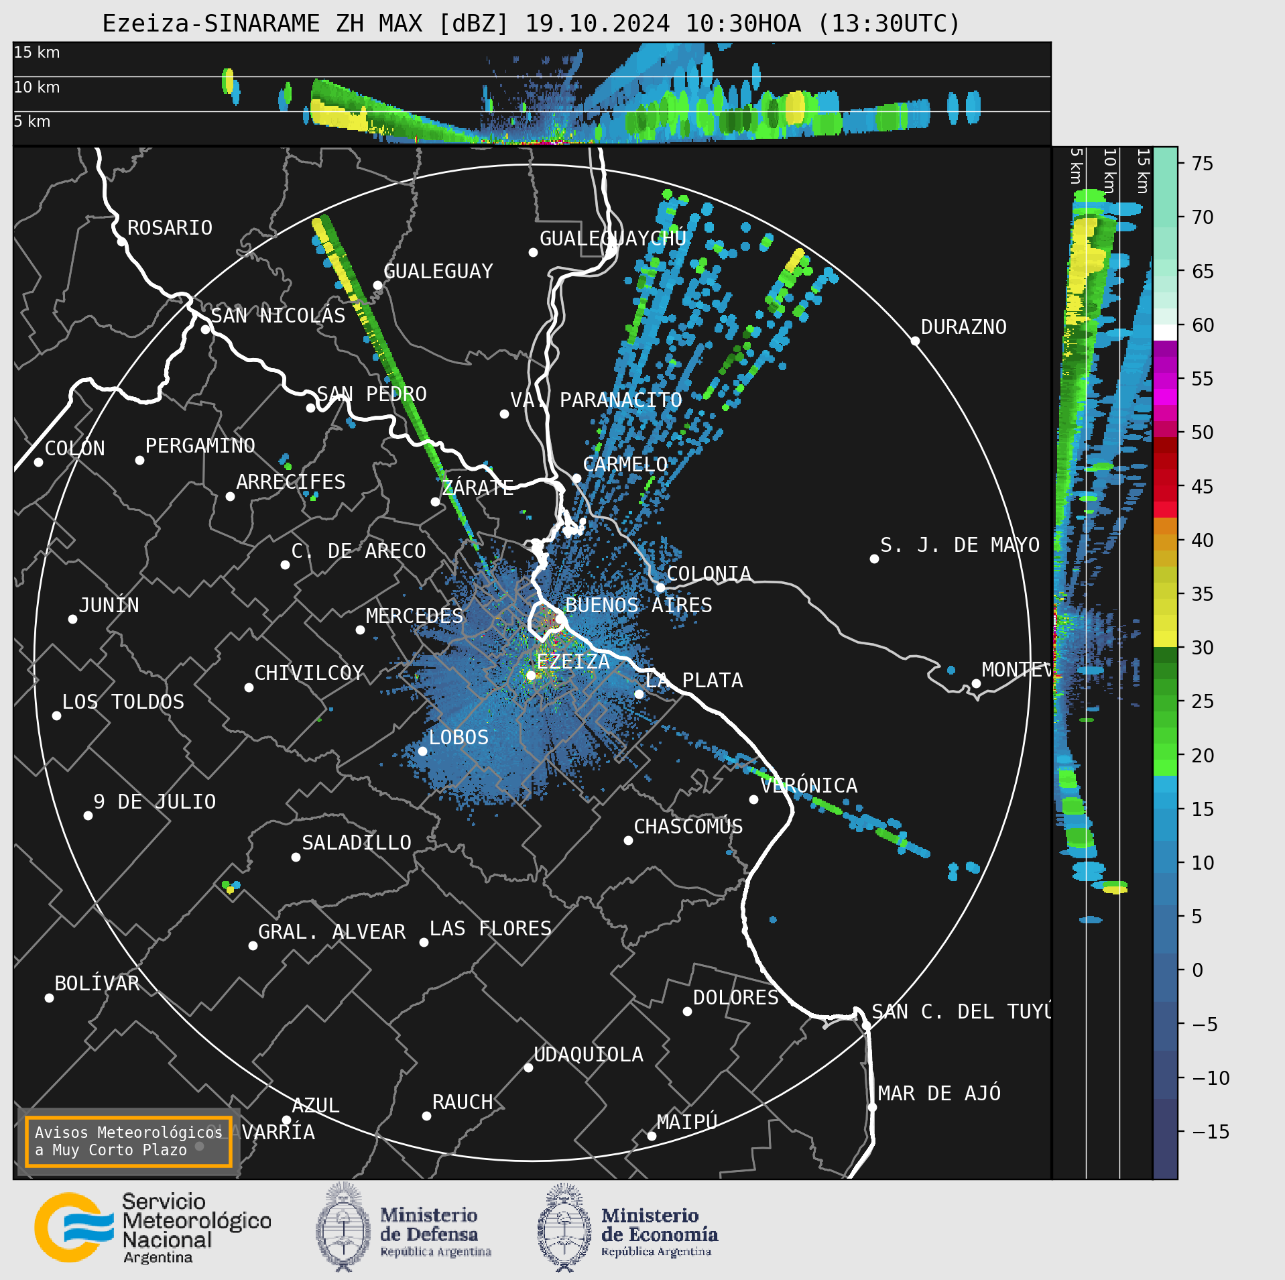This screenshot has height=1280, width=1285.
Task: Click the RAUCH city label
Action: click(x=463, y=1102)
